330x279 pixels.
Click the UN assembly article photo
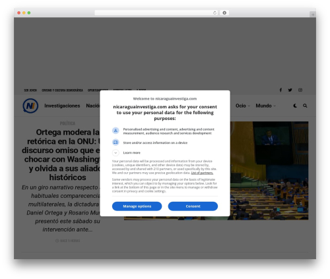(269, 170)
